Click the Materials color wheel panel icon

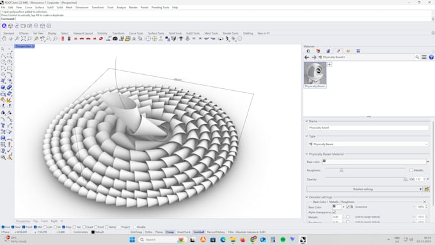click(x=308, y=51)
